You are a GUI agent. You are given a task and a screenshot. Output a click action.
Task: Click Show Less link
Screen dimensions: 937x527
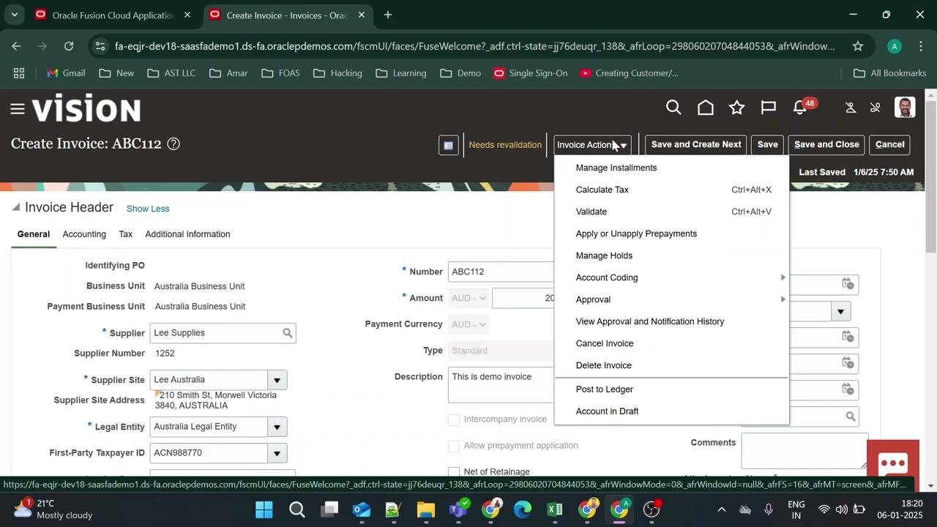tap(148, 209)
